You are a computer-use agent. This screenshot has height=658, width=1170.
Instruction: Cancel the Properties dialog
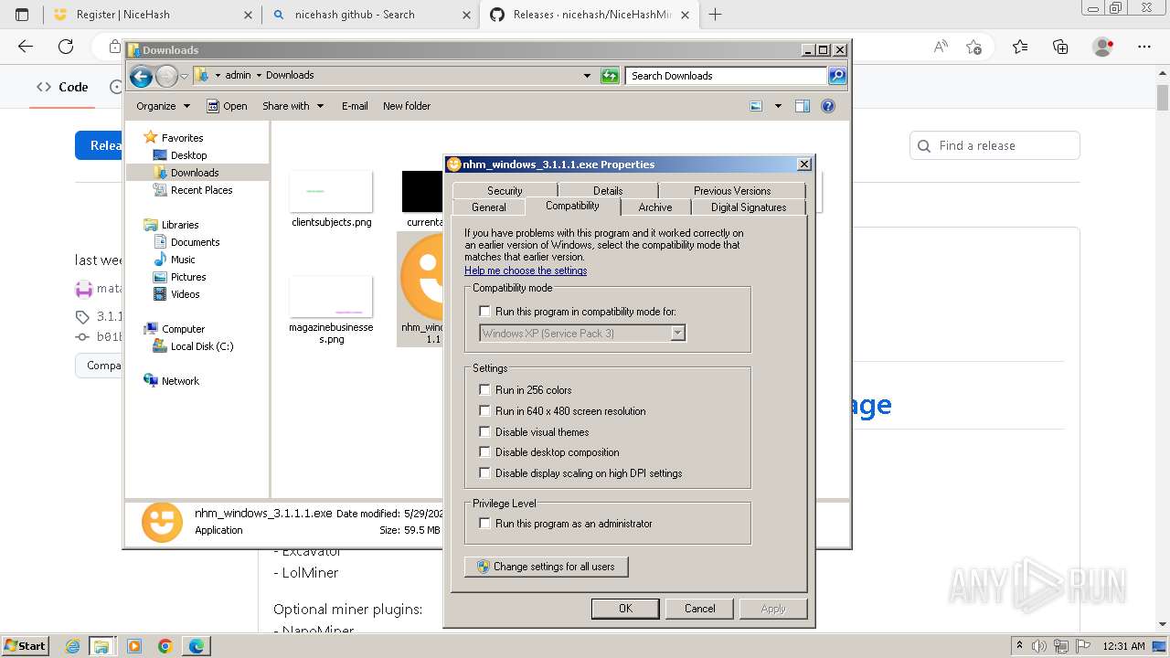pos(700,609)
